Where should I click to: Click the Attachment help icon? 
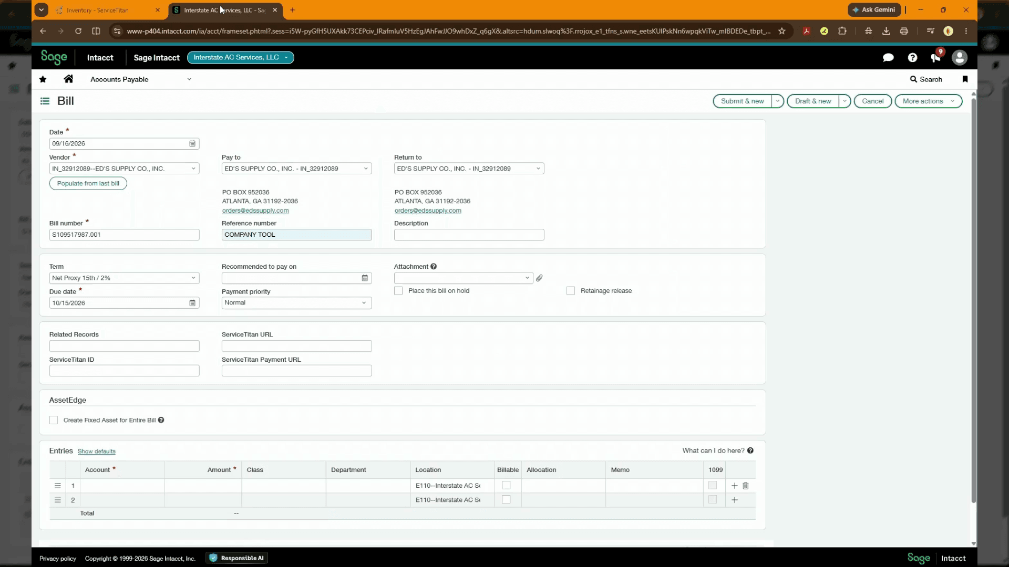(434, 266)
